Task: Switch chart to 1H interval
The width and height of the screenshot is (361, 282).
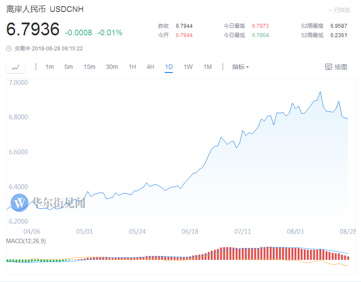Action: click(x=132, y=67)
